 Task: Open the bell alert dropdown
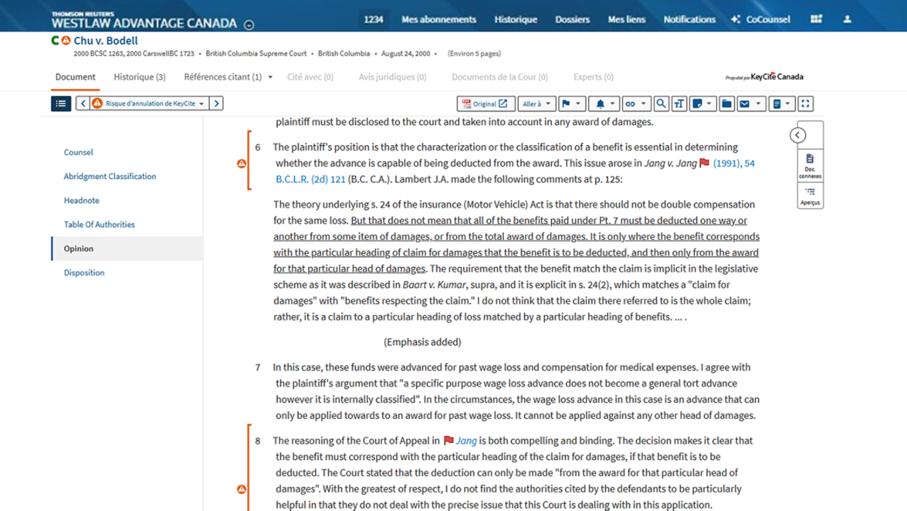pos(605,104)
